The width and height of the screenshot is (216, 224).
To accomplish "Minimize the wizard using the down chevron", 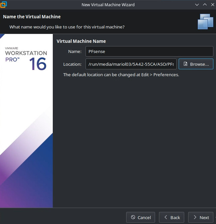I will point(197,5).
